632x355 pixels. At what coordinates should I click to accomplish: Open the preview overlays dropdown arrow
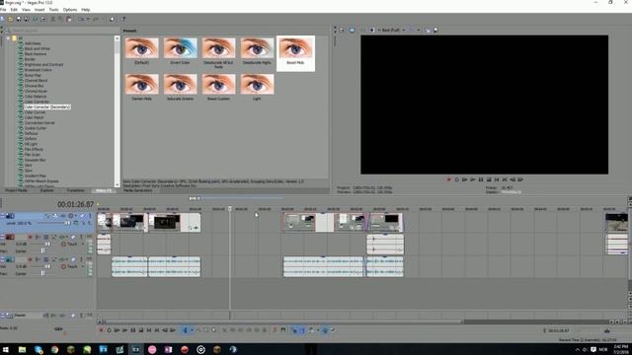pos(418,30)
